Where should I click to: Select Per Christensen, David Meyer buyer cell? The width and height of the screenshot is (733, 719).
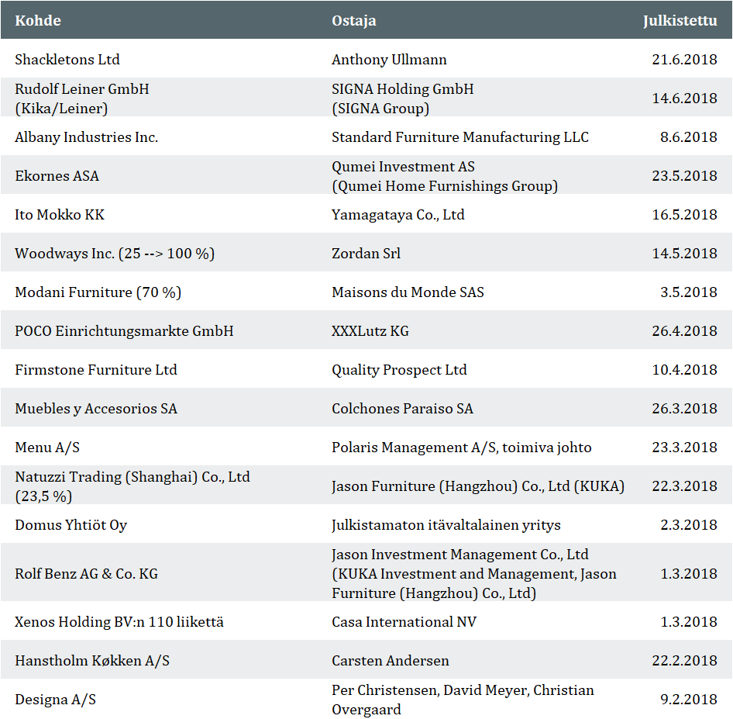click(x=463, y=700)
